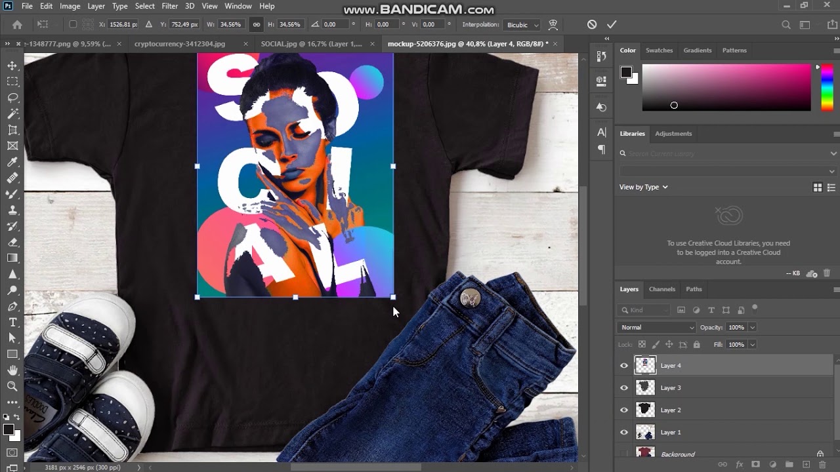
Task: Click the trash icon in Layers panel
Action: [822, 465]
